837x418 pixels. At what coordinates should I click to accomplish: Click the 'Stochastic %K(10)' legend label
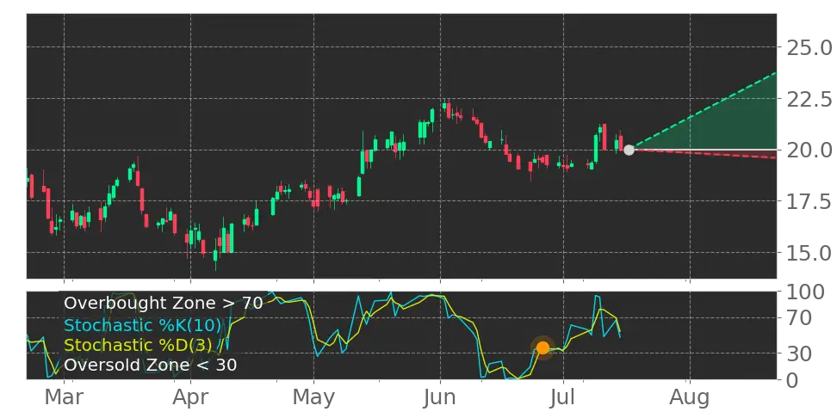pyautogui.click(x=143, y=325)
